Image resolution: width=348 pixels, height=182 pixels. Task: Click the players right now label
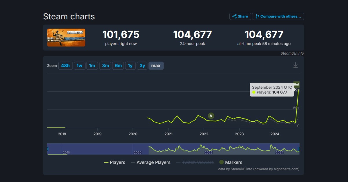[121, 44]
